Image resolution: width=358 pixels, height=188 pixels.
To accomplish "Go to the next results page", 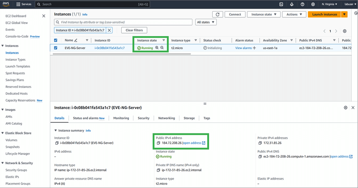I will [336, 31].
